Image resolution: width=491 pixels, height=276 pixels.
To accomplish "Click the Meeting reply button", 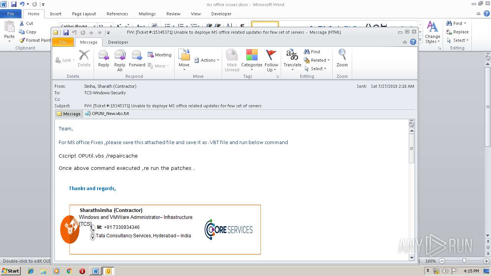I will (x=160, y=55).
